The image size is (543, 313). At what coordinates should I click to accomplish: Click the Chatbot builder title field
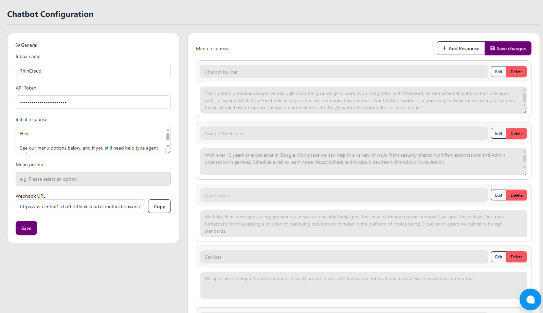(x=344, y=72)
